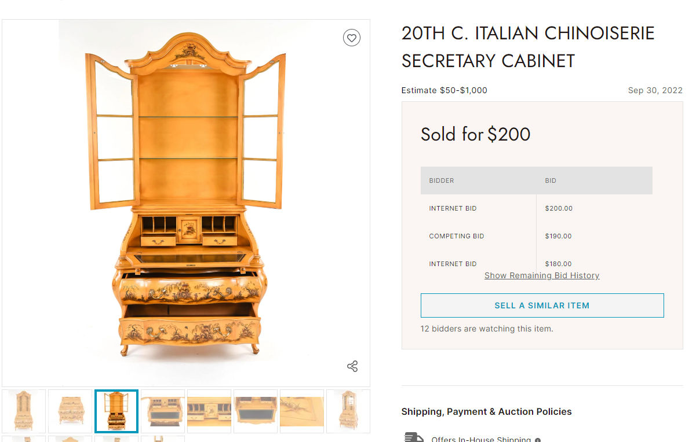Click the share icon on the photo
Screen dimensions: 696x442
[352, 366]
